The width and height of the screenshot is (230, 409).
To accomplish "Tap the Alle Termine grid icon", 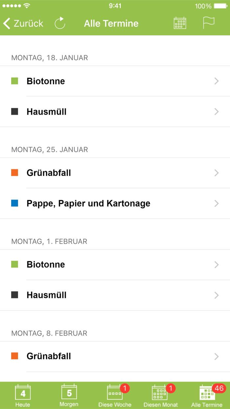I will click(207, 393).
